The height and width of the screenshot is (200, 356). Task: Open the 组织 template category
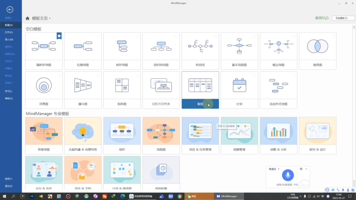122,136
